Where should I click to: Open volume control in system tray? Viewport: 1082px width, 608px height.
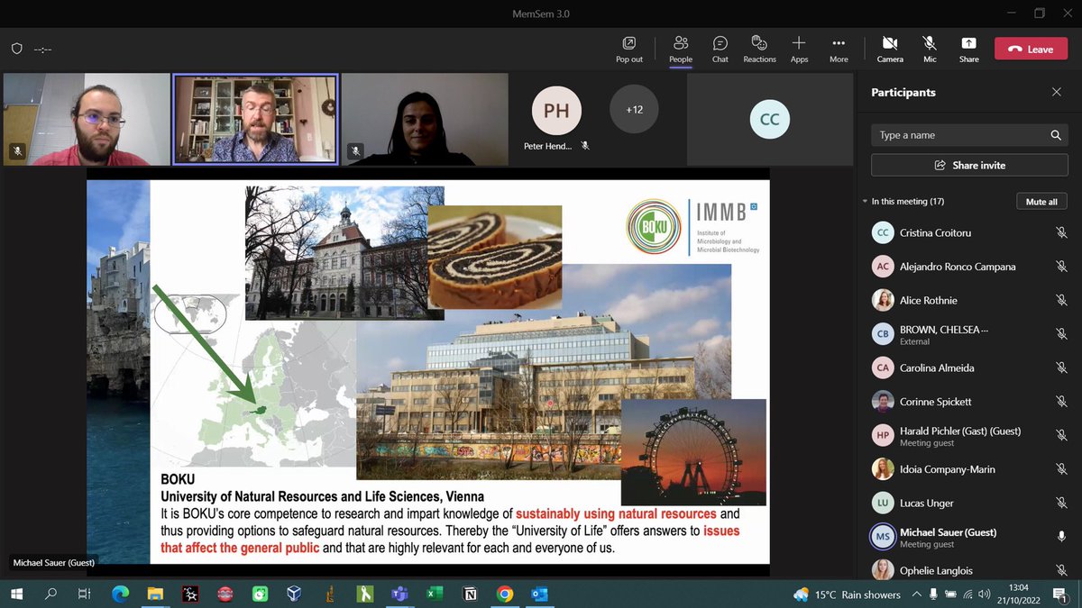point(984,594)
